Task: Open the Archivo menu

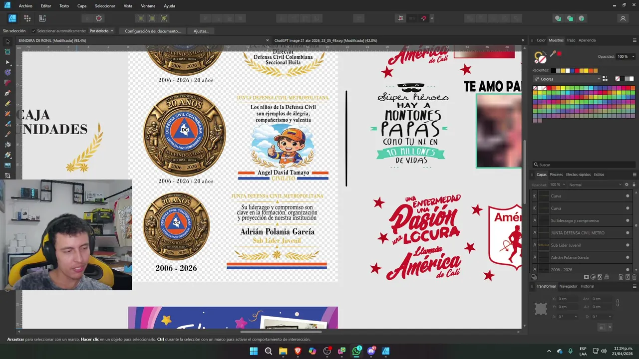Action: click(x=25, y=6)
